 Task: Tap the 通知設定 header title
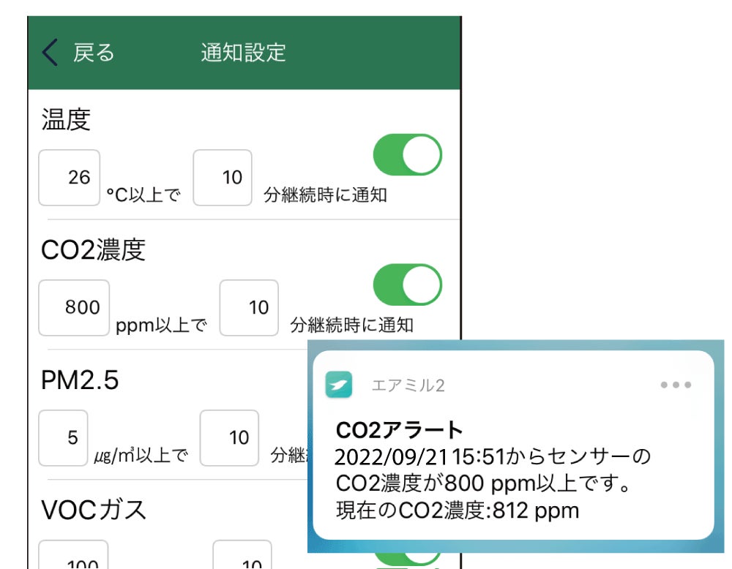coord(243,53)
